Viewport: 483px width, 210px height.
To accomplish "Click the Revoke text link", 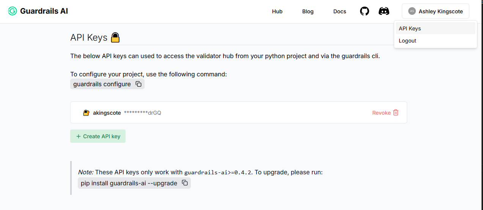I will click(381, 113).
